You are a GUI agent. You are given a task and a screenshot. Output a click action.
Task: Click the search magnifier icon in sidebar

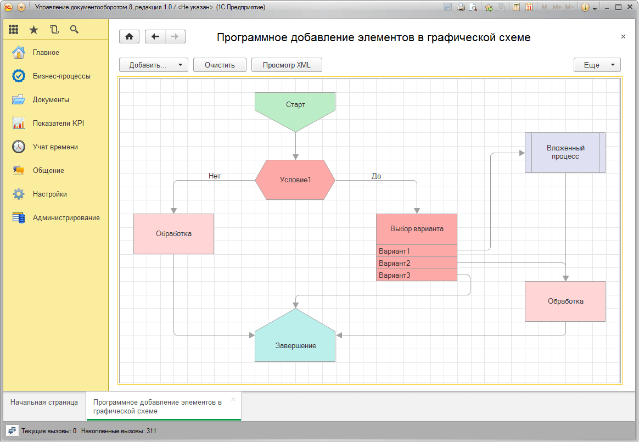pos(74,30)
